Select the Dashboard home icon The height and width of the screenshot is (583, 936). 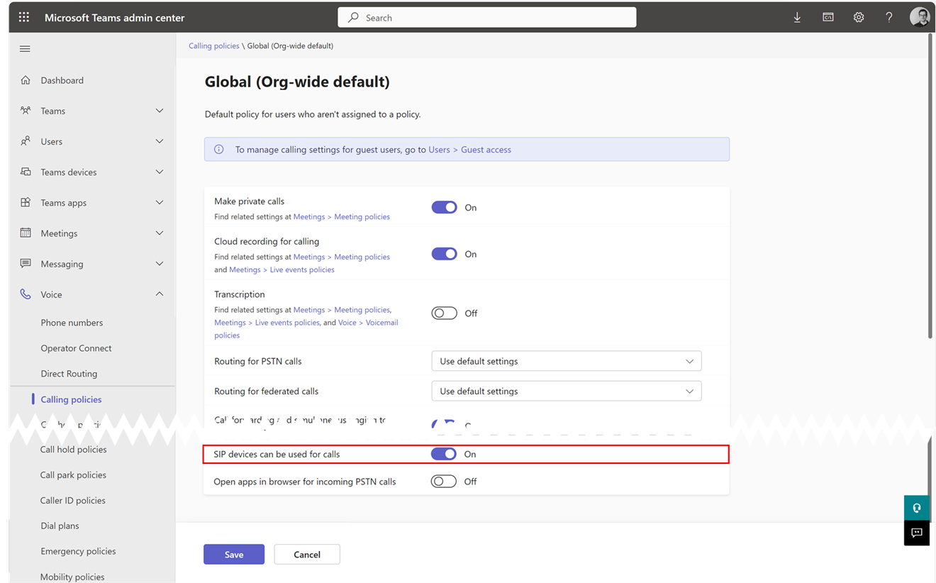[x=25, y=79]
